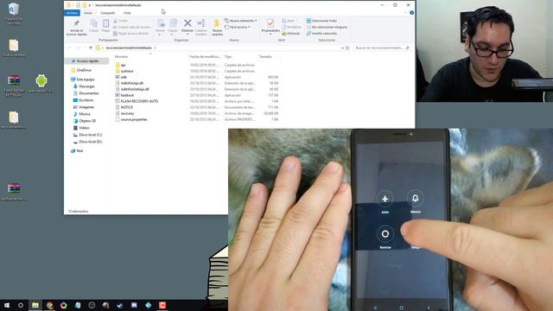
Task: Open Mover a dropdown in ribbon
Action: point(161,28)
